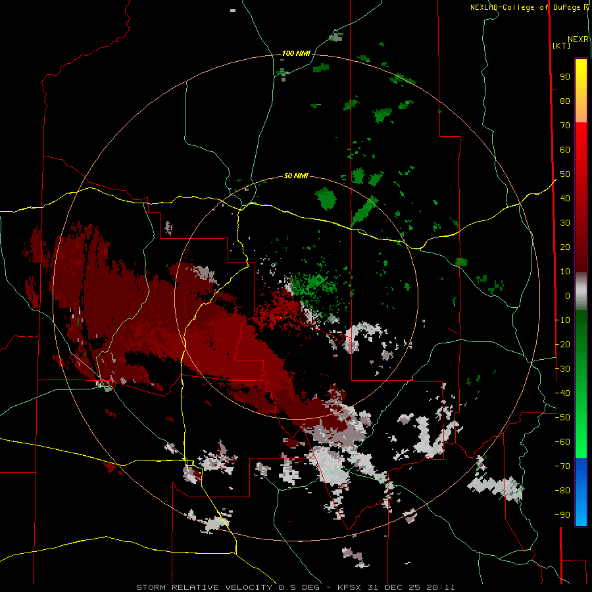
Task: Pick the gray zero-velocity color bar segment
Action: pos(581,291)
